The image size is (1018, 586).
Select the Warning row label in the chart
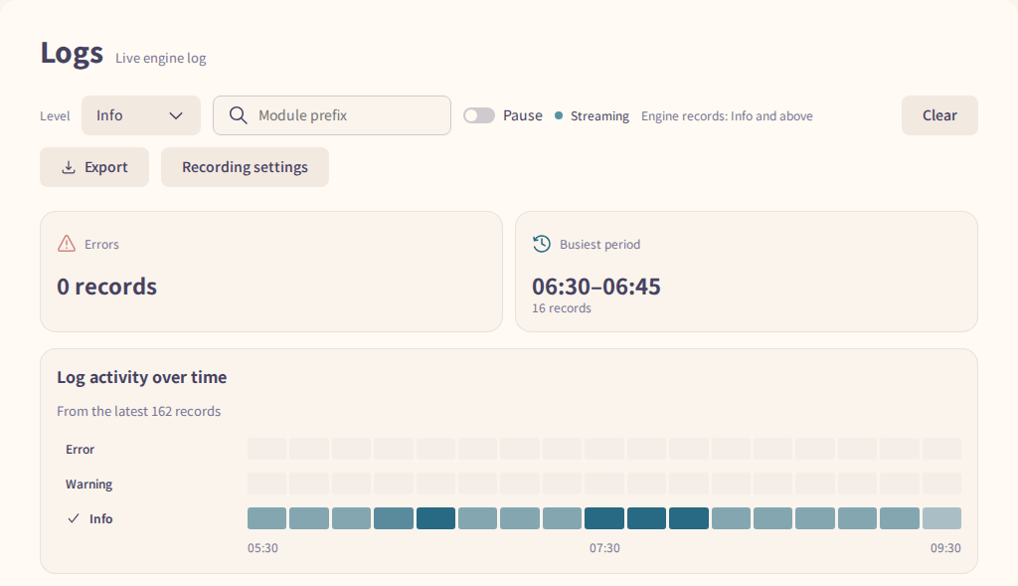point(88,484)
